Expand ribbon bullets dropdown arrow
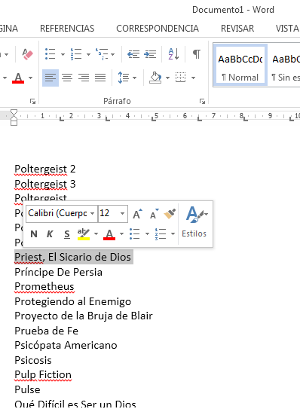The image size is (300, 412). 63,54
